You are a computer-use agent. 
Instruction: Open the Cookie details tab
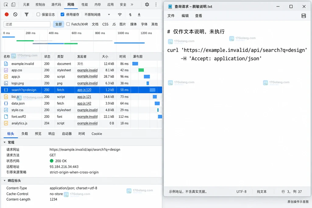point(97,134)
